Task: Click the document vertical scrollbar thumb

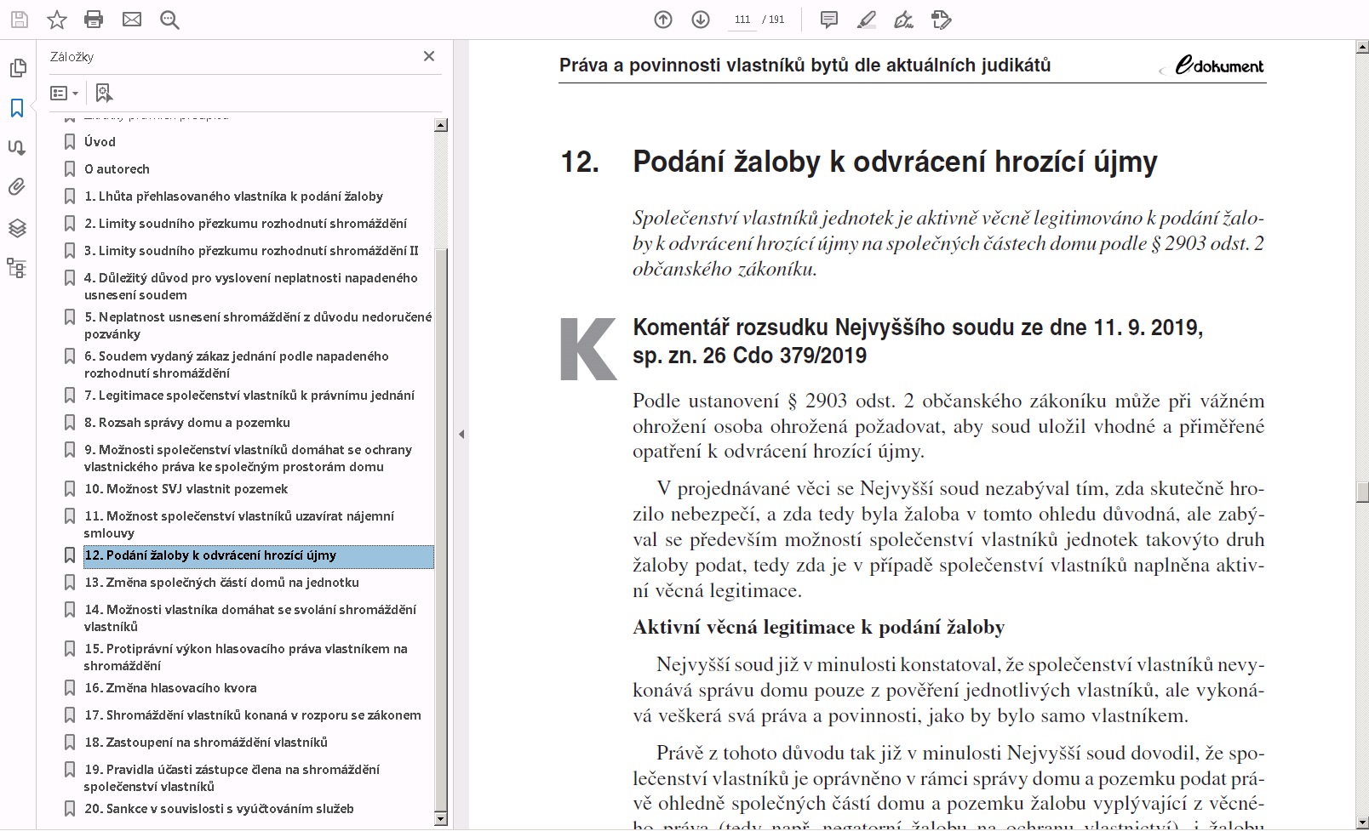Action: (x=1362, y=492)
